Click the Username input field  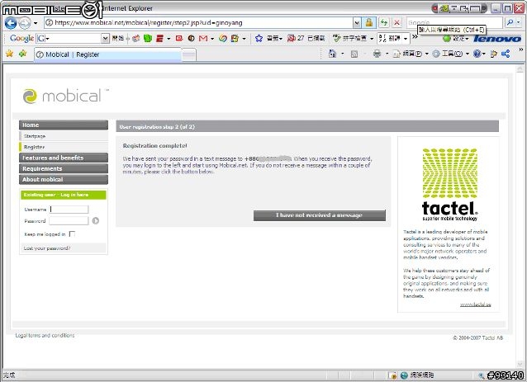point(69,210)
